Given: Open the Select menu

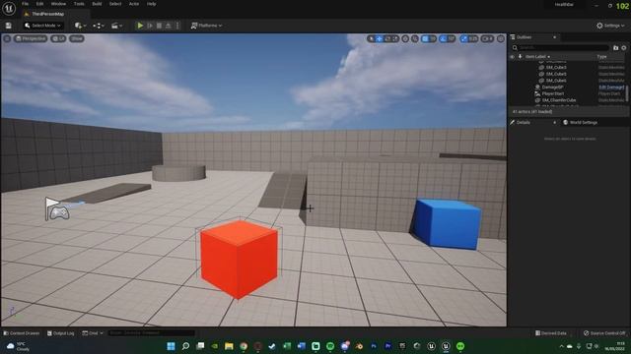Looking at the screenshot, I should click(115, 4).
